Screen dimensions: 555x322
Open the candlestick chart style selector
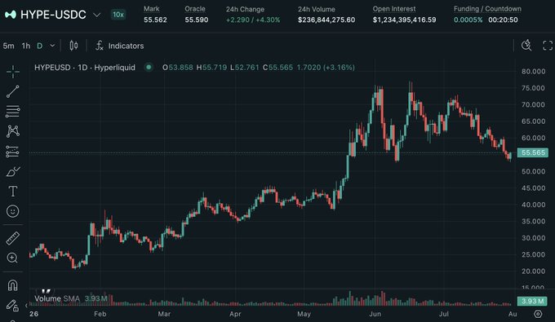pos(73,46)
